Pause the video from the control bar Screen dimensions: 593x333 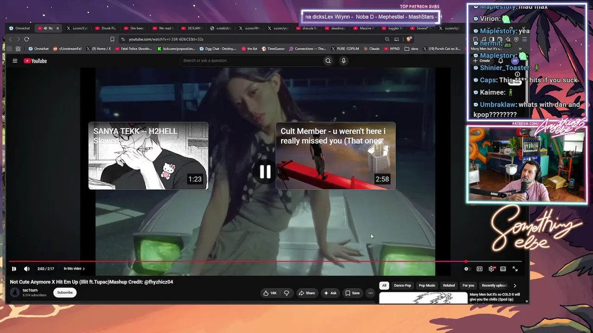pyautogui.click(x=14, y=269)
